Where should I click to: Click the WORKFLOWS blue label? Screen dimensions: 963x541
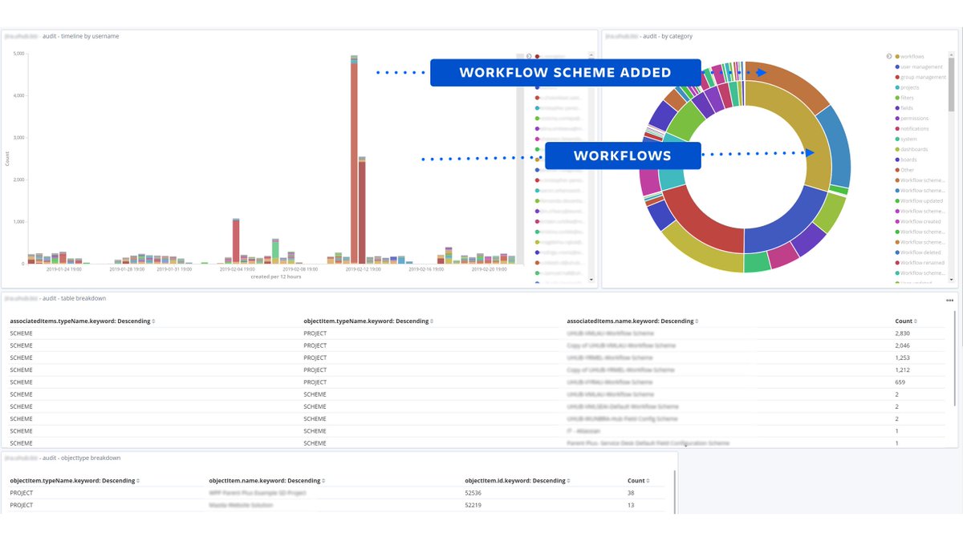623,155
